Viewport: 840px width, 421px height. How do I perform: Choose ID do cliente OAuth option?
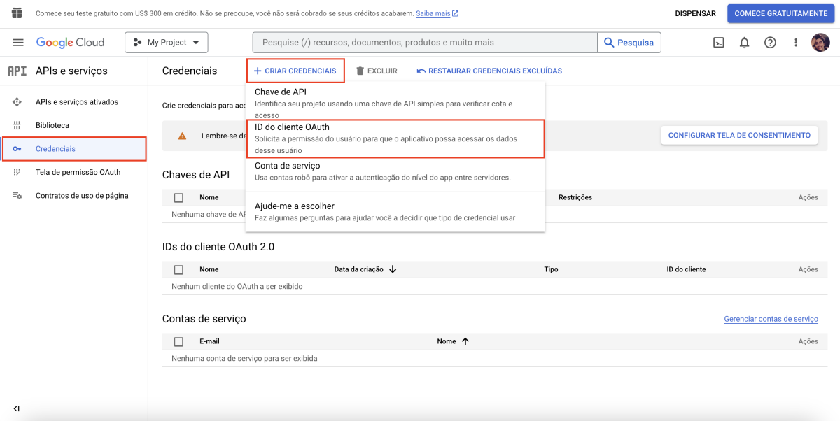click(x=395, y=138)
